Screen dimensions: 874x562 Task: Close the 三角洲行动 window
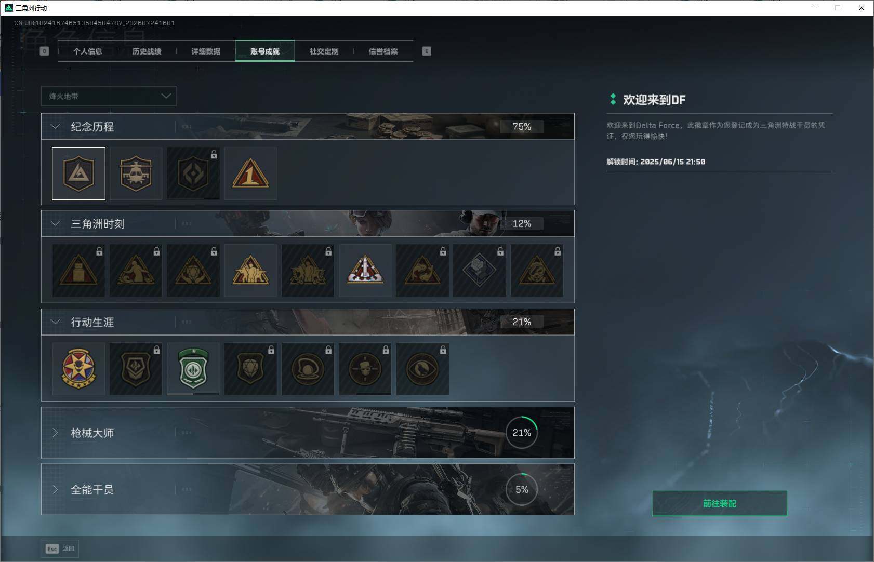tap(862, 8)
